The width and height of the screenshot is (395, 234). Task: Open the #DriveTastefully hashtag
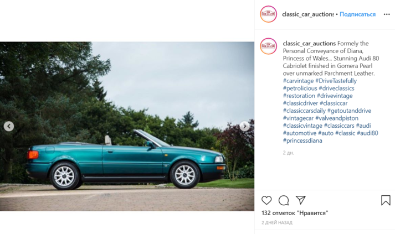point(336,81)
